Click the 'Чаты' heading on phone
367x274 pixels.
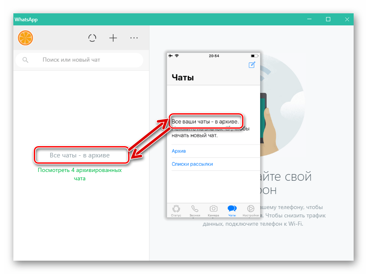coord(183,77)
